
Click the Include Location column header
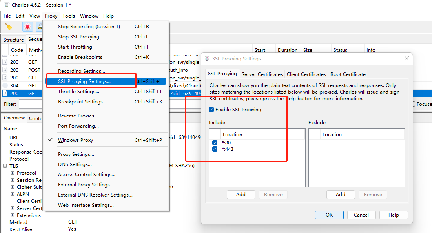[x=262, y=135]
